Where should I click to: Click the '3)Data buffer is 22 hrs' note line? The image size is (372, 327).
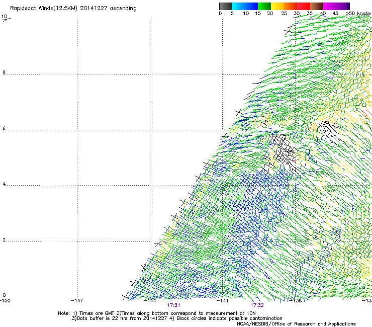point(177,318)
